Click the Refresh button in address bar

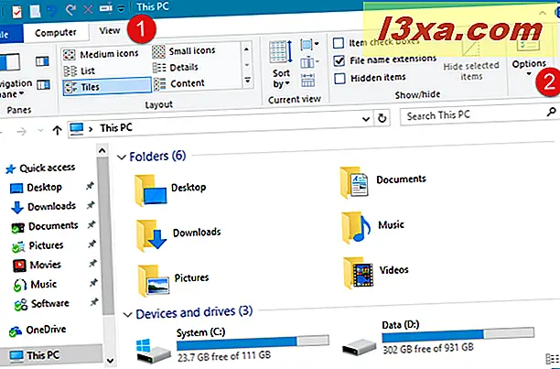(382, 118)
